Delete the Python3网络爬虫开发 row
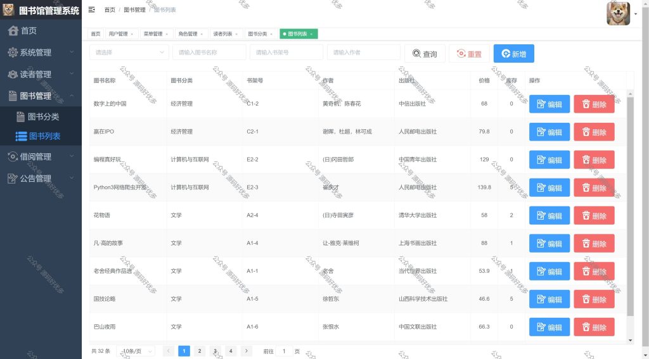This screenshot has width=649, height=359. (x=594, y=188)
